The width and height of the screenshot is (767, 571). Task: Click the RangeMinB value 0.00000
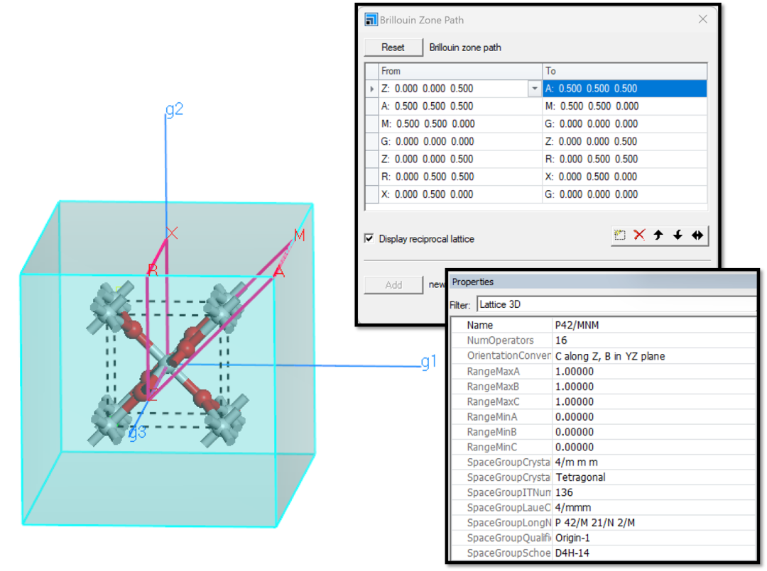tap(654, 432)
